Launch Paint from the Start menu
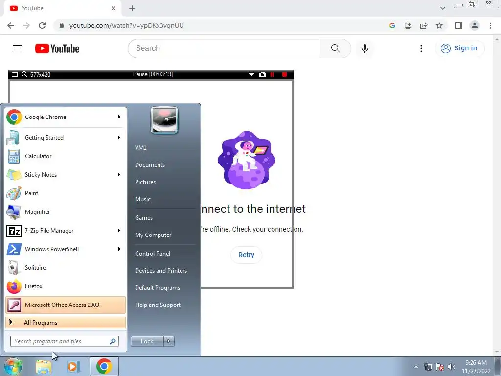Image resolution: width=501 pixels, height=376 pixels. pos(66,193)
